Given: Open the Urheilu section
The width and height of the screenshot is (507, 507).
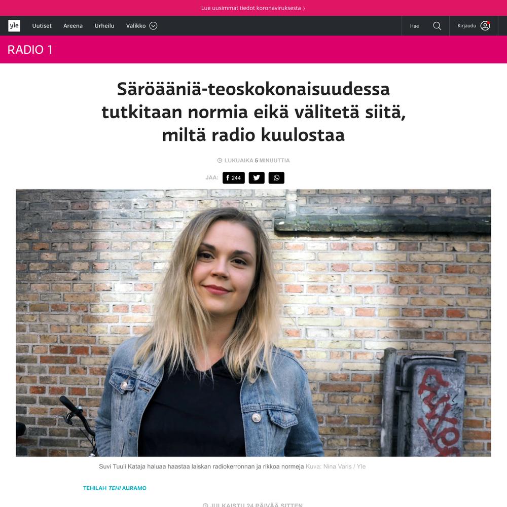Looking at the screenshot, I should 104,26.
